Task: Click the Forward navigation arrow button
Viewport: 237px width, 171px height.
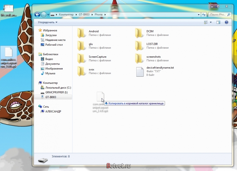Action: click(44, 15)
